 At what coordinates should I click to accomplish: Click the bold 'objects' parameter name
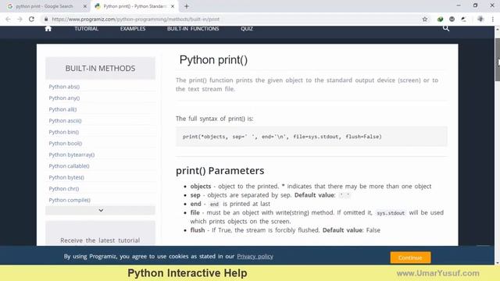(201, 187)
